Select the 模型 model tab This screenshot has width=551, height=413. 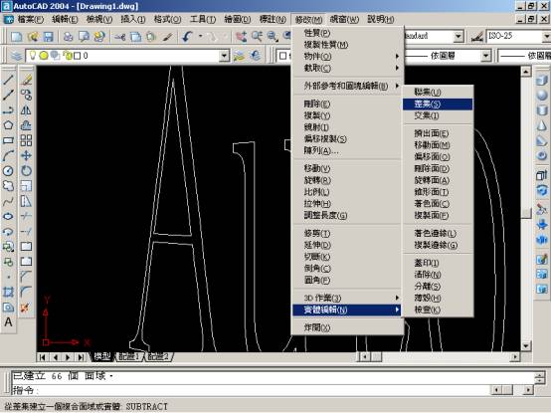click(x=101, y=356)
